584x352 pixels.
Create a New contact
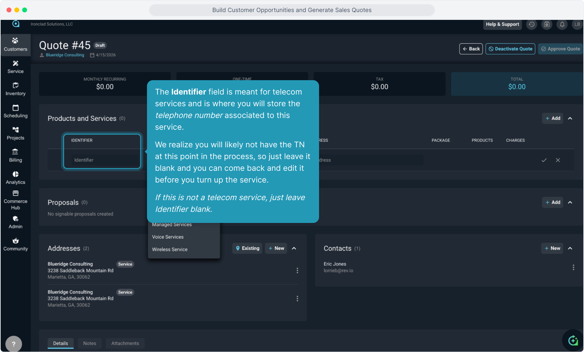552,248
